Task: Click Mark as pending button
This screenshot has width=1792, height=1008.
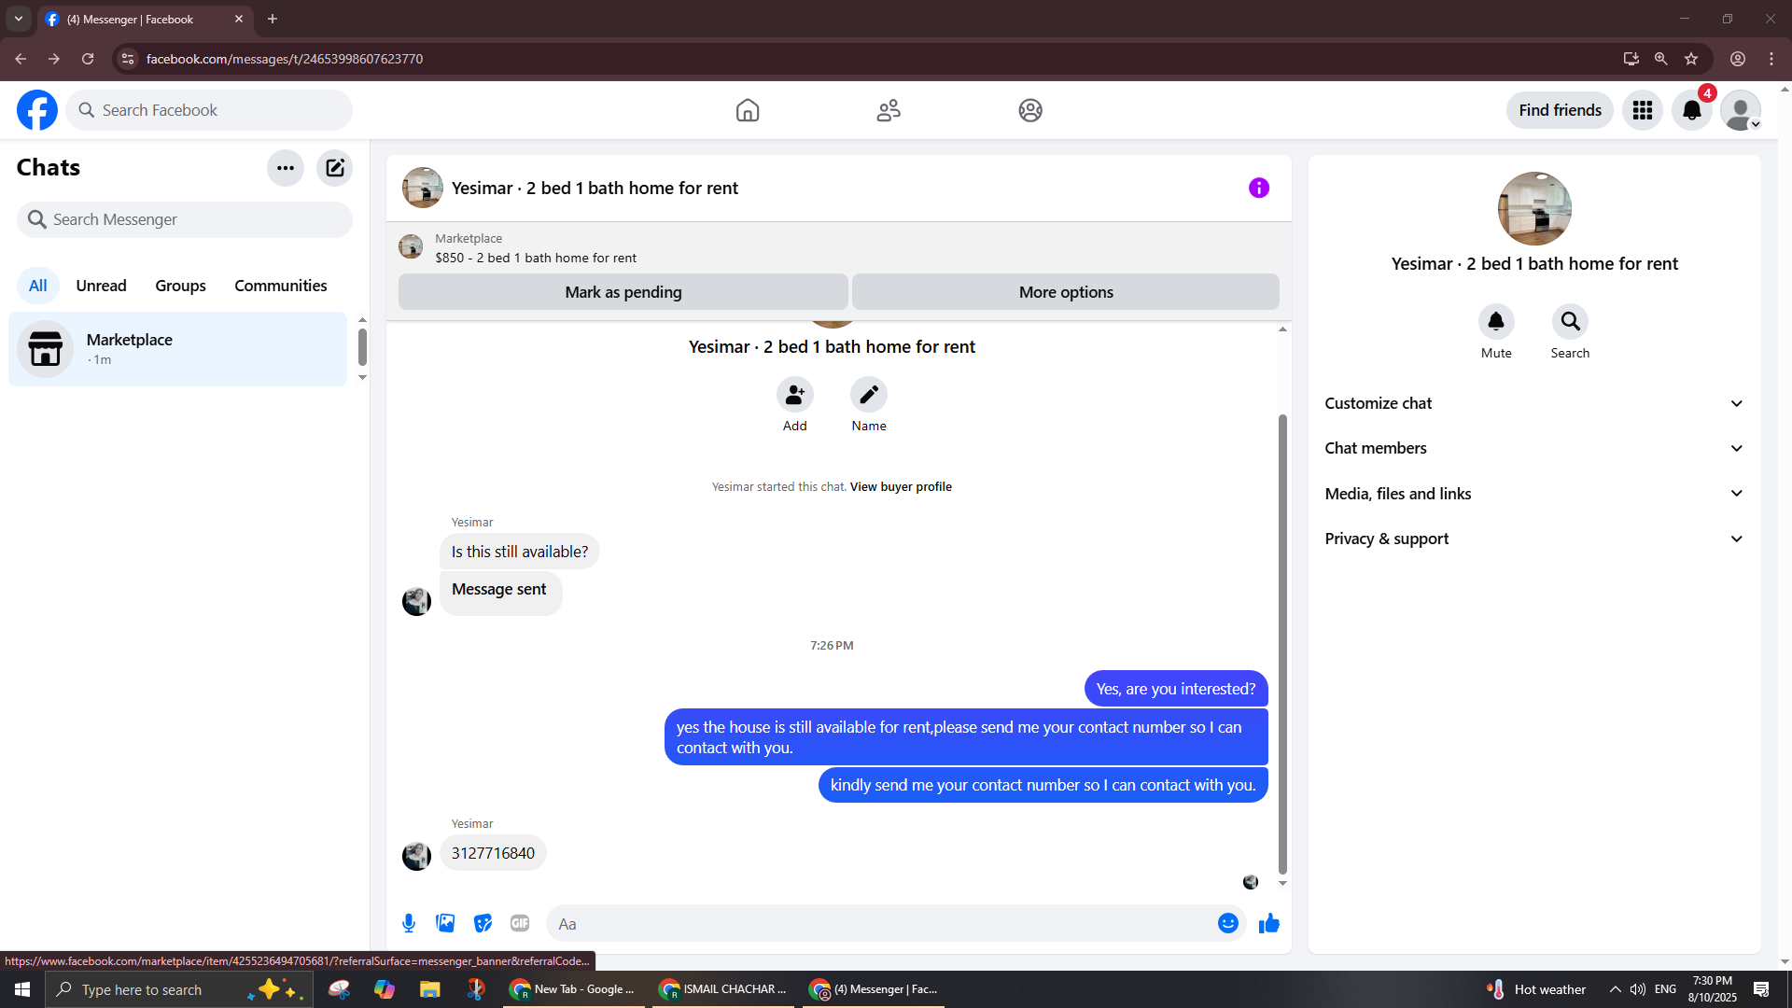Action: [623, 292]
